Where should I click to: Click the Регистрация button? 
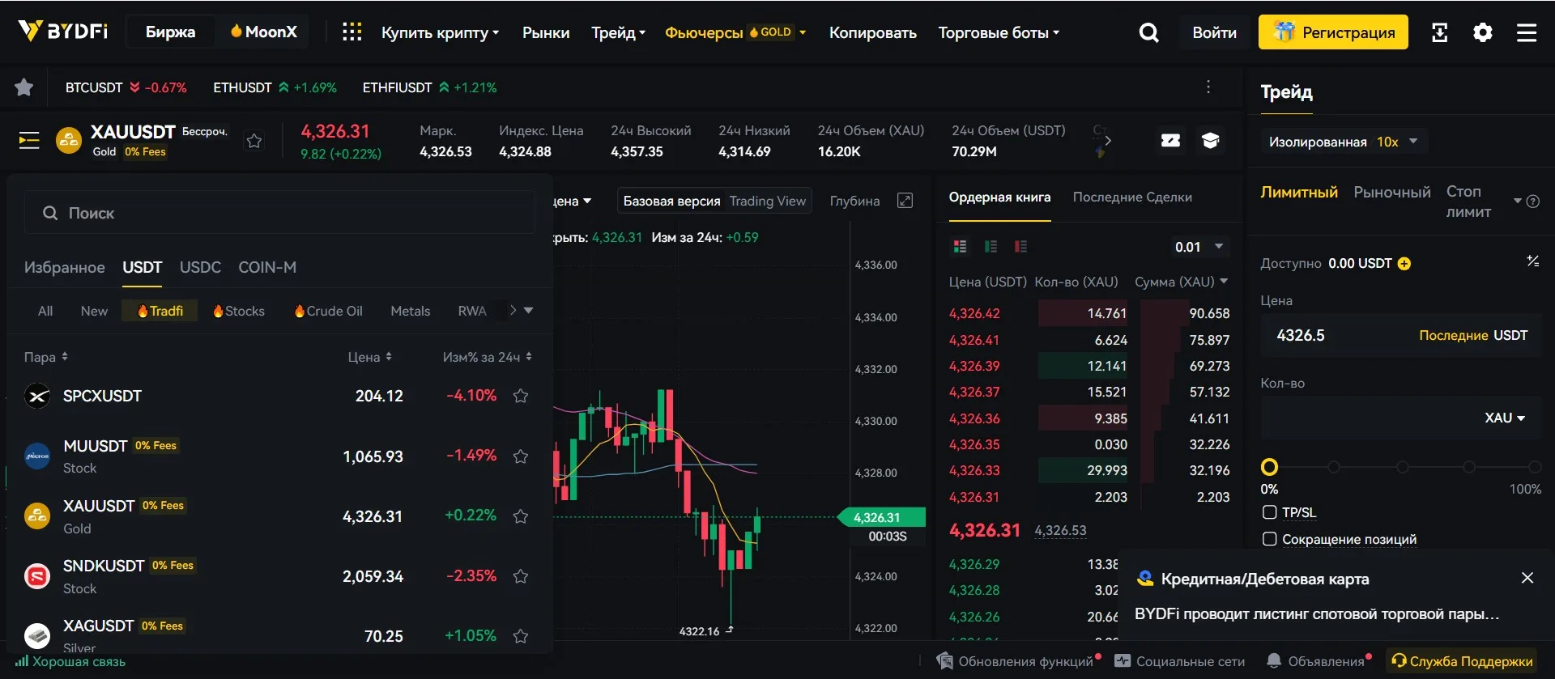click(x=1333, y=32)
